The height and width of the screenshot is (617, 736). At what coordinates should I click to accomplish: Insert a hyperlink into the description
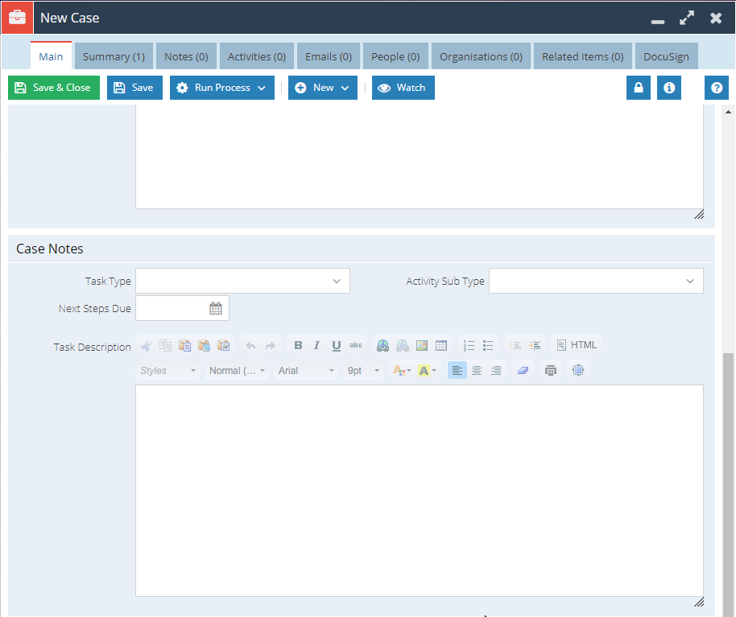coord(383,346)
